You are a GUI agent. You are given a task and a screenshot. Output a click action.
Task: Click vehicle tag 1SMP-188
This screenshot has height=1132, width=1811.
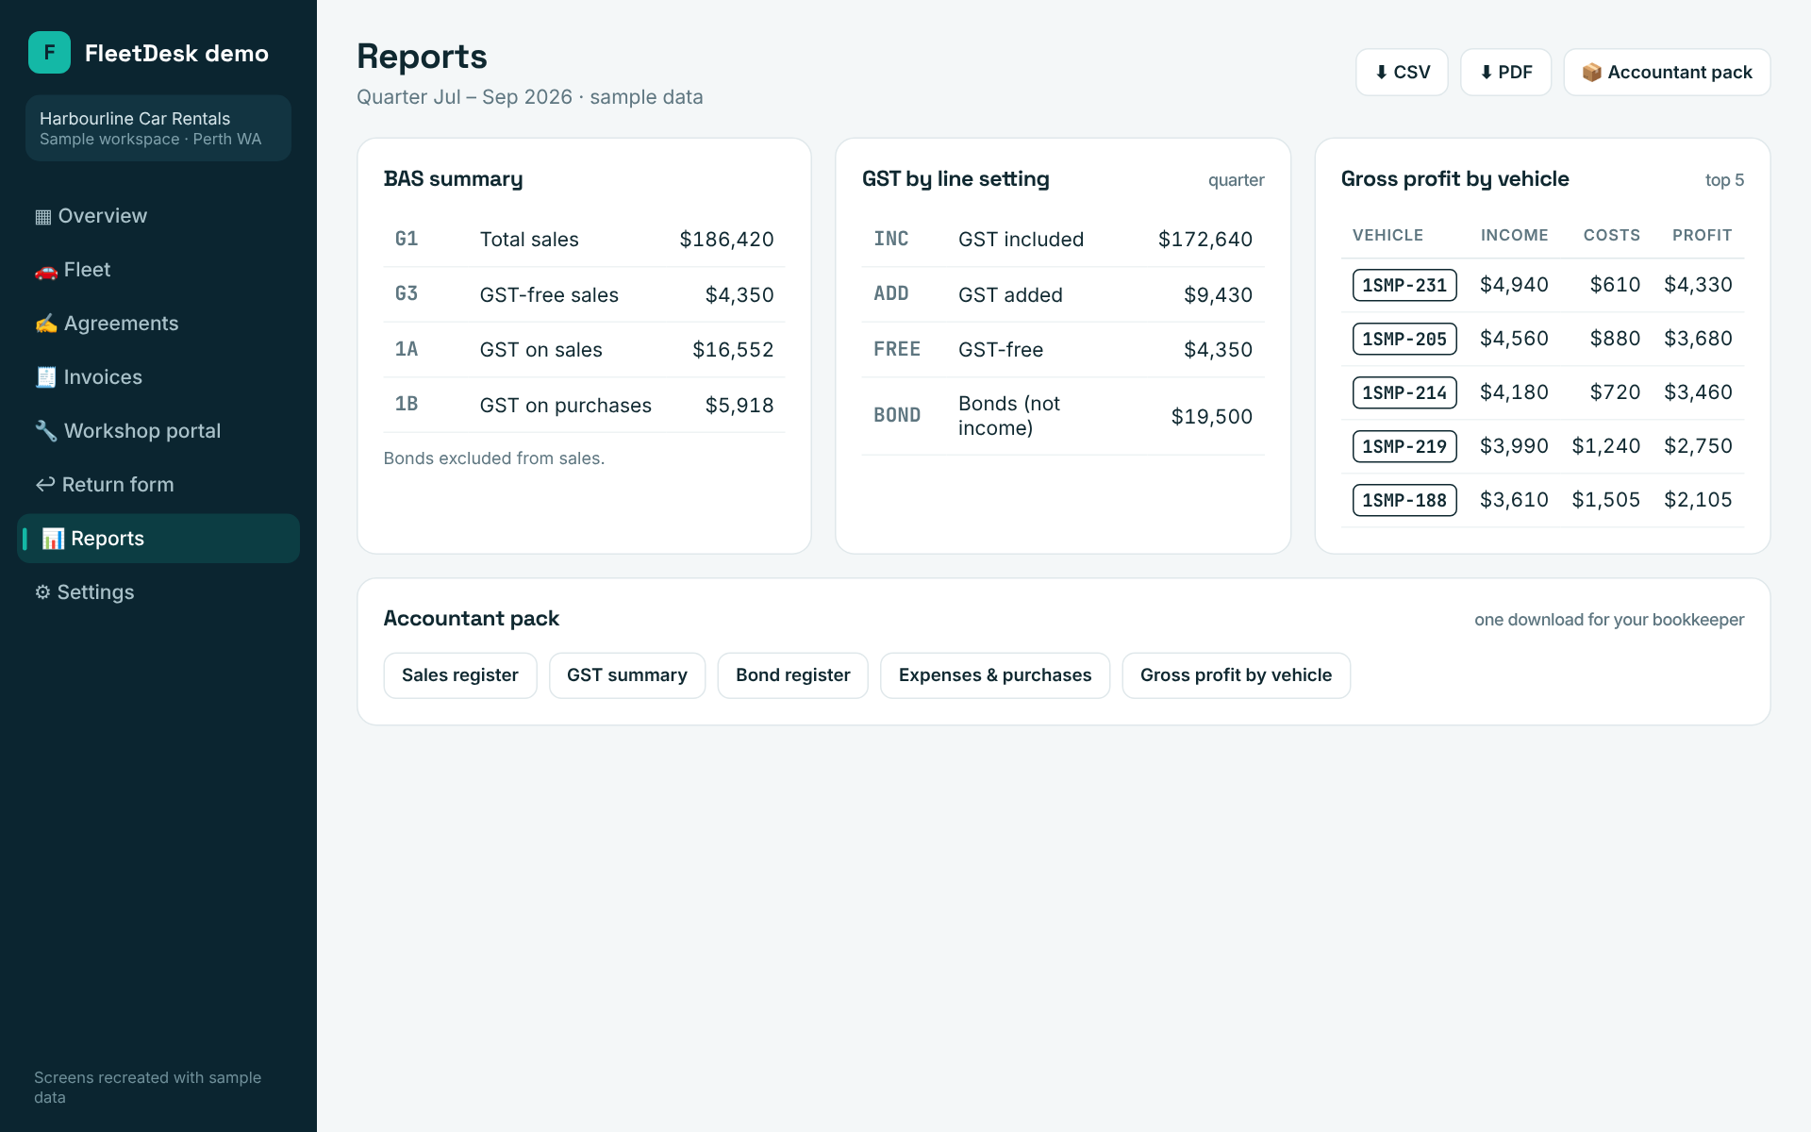coord(1404,500)
